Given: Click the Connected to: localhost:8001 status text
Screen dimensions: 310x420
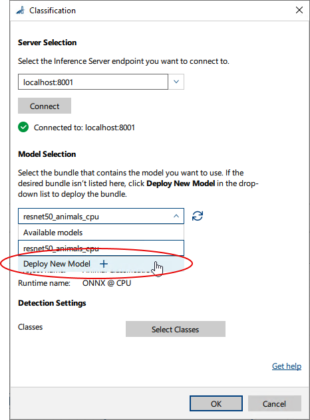Looking at the screenshot, I should [84, 128].
